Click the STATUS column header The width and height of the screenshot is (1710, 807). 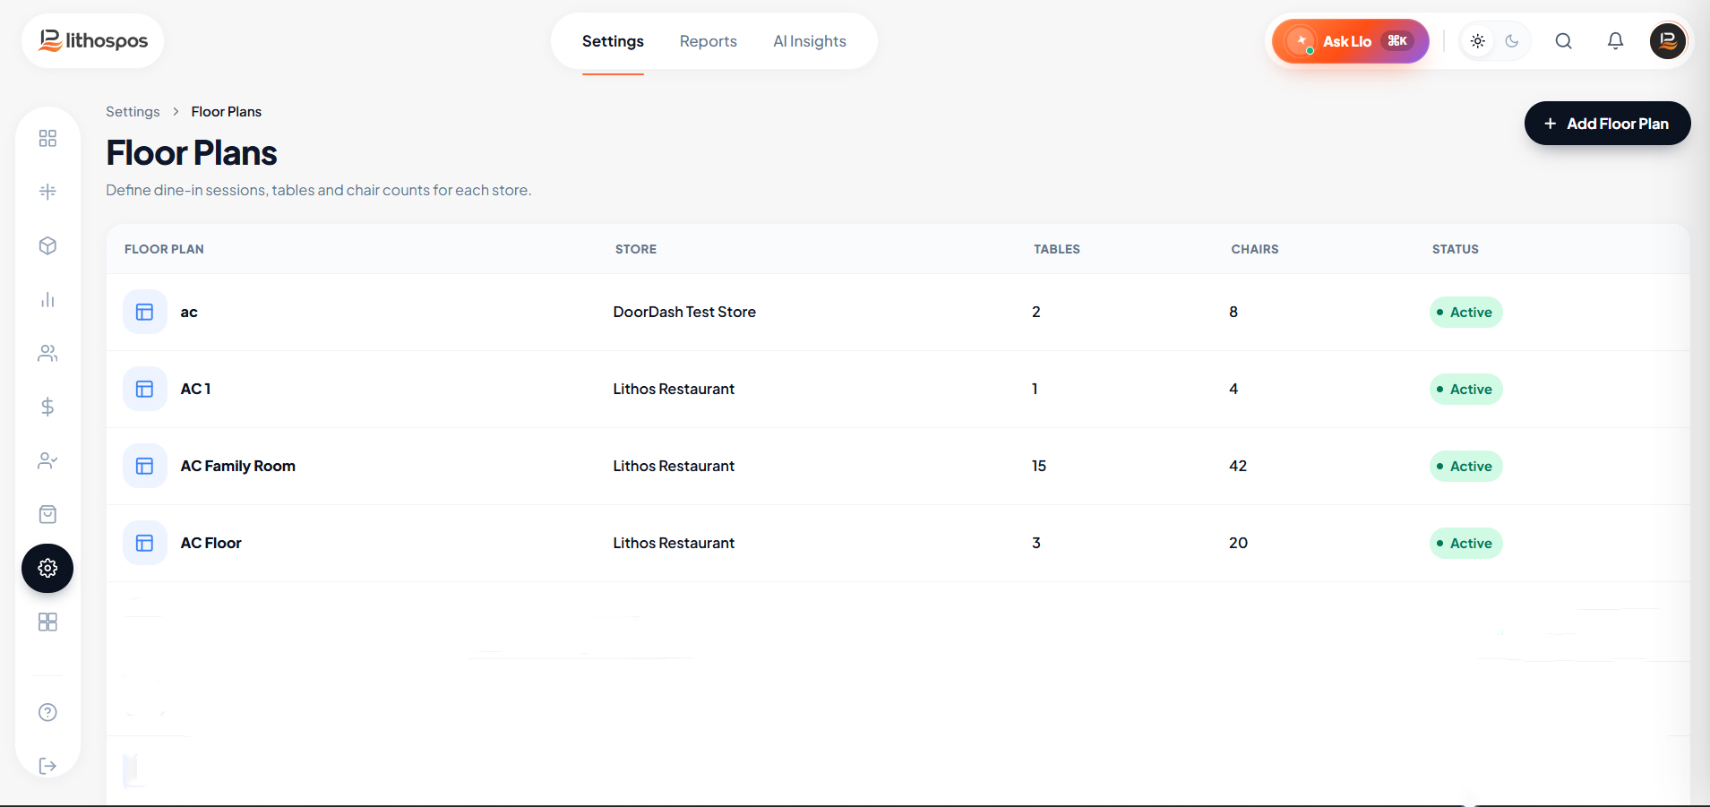(x=1456, y=249)
